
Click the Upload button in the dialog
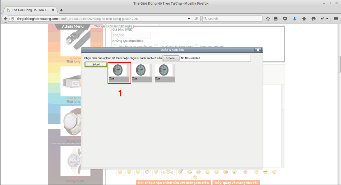pyautogui.click(x=96, y=64)
